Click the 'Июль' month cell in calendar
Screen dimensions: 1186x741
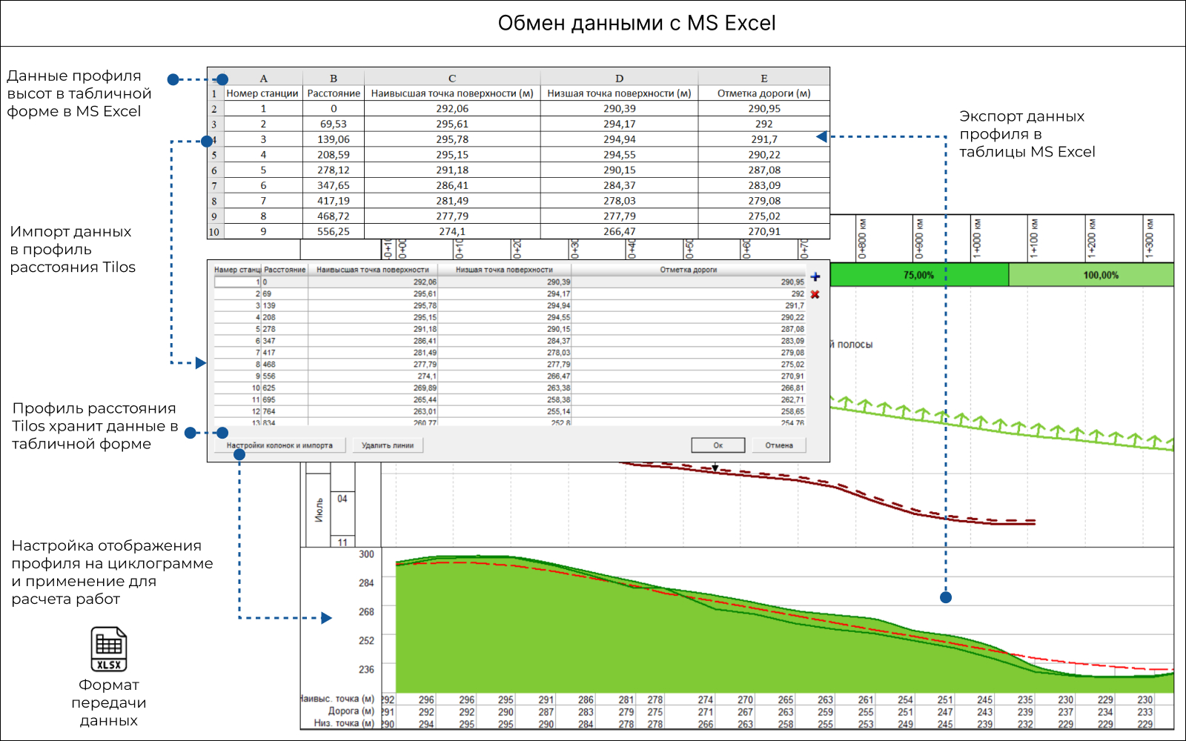click(x=319, y=510)
